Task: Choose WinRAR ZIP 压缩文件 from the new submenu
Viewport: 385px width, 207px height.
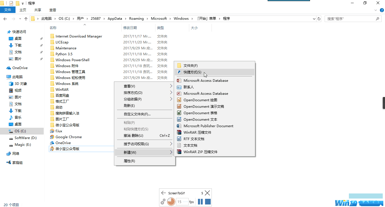Action: point(200,152)
